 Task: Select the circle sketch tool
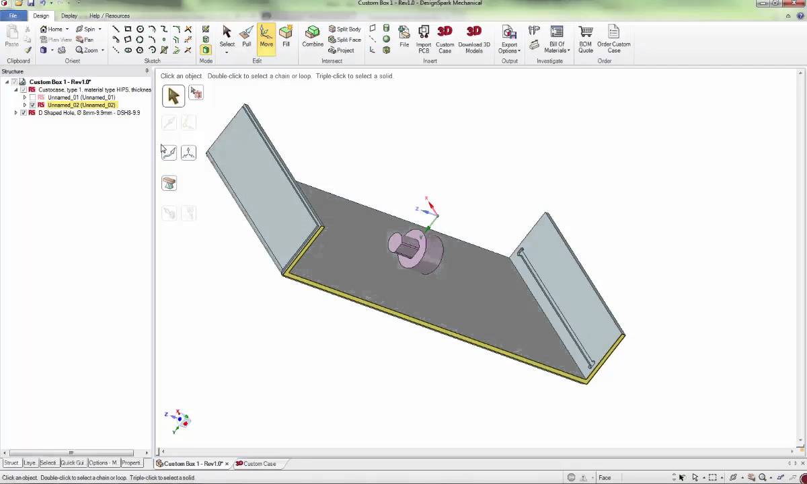point(140,29)
